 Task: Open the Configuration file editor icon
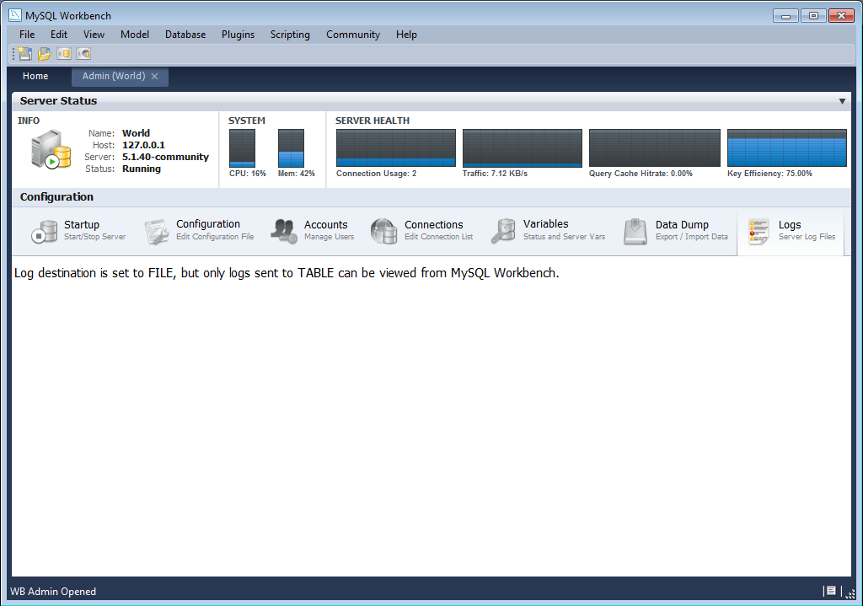[x=157, y=232]
